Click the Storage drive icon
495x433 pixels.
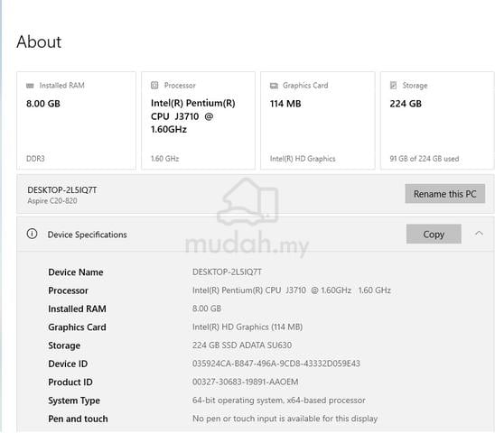[393, 85]
